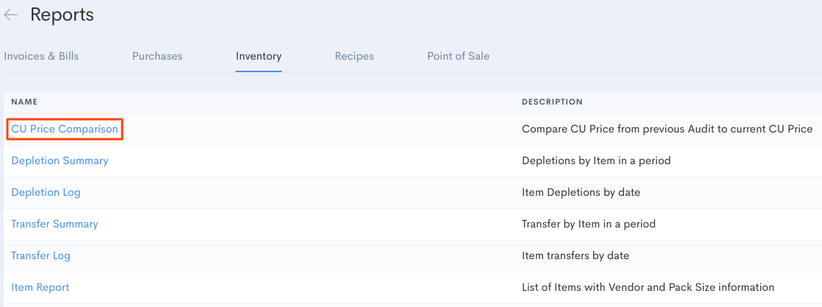Screen dimensions: 822x307
Task: Click the 'Item Depletions by date' description
Action: [x=581, y=192]
